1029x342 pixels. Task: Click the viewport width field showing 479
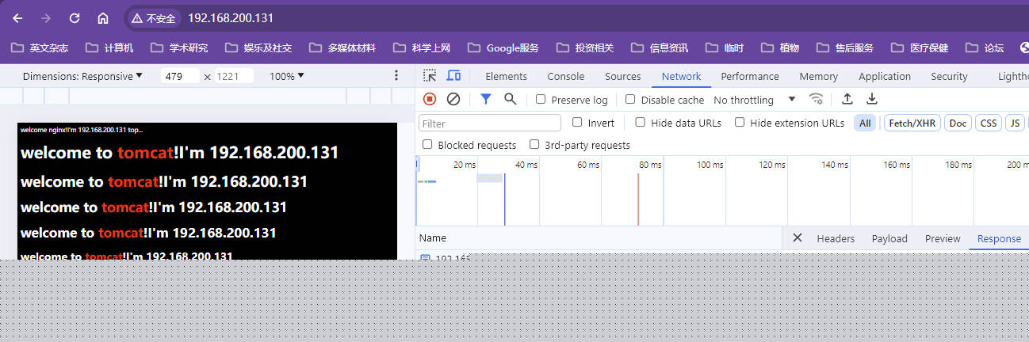point(180,76)
